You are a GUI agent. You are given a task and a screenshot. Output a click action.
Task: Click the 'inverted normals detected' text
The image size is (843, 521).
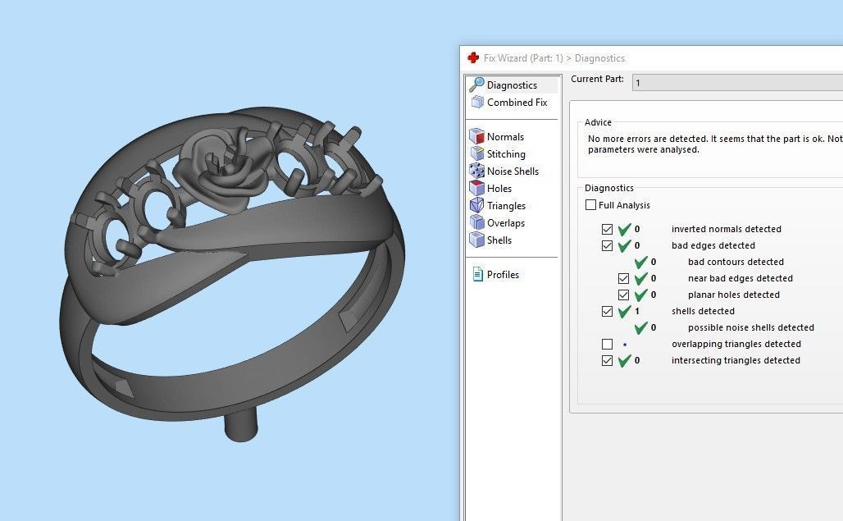(x=727, y=229)
